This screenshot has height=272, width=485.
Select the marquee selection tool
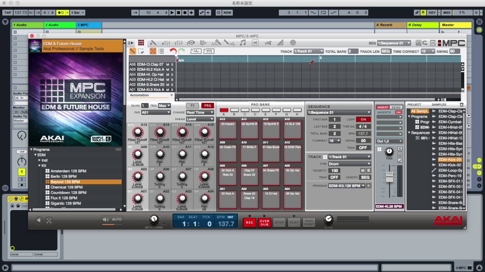pyautogui.click(x=141, y=51)
